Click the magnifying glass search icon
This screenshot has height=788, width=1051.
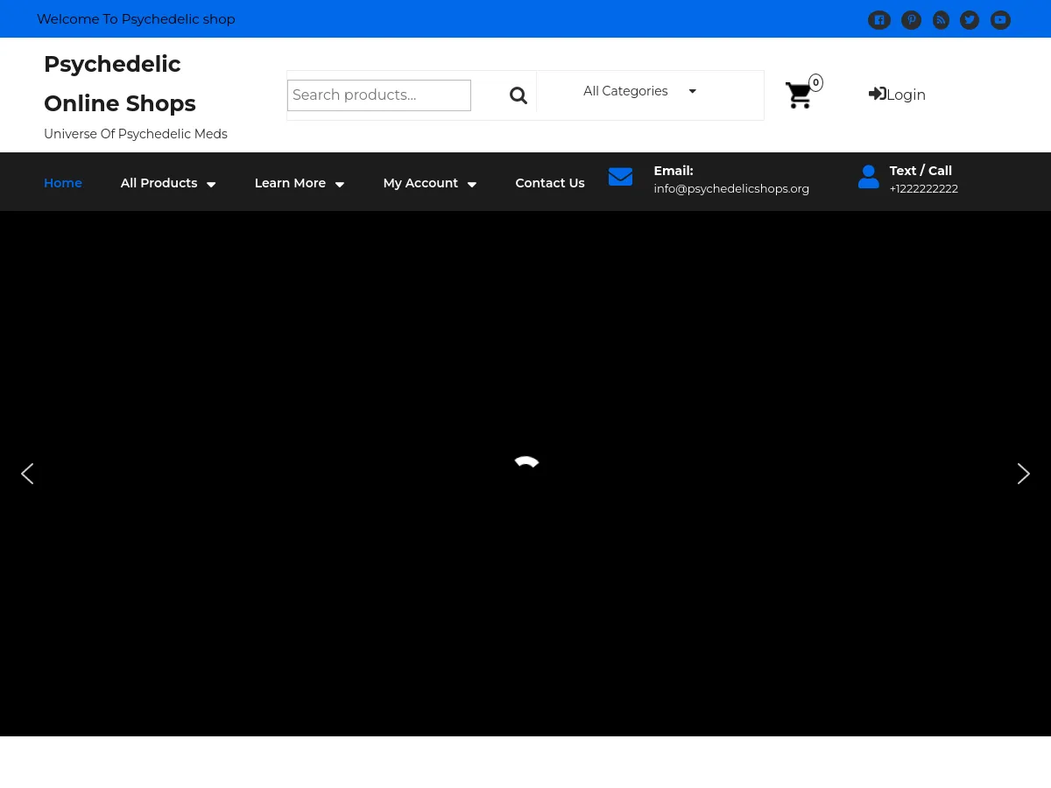point(518,95)
